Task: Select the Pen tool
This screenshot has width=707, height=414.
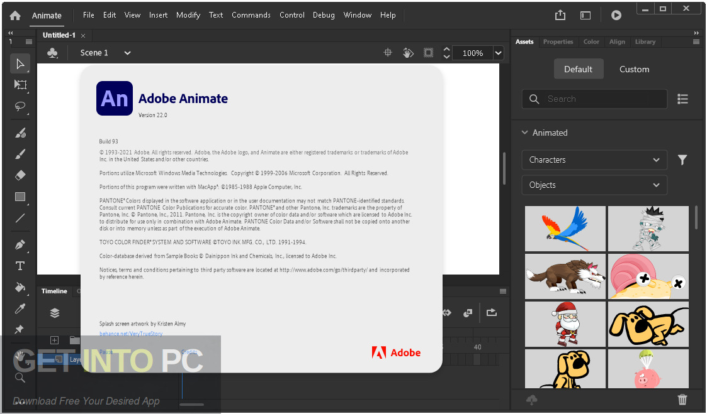Action: [20, 245]
